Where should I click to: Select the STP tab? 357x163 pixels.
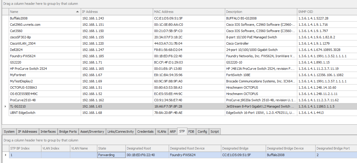tap(182, 131)
